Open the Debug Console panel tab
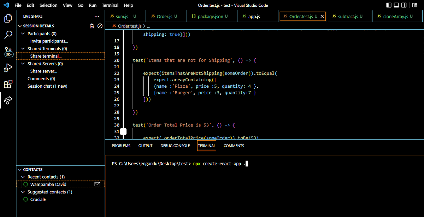This screenshot has height=217, width=424. (x=175, y=146)
